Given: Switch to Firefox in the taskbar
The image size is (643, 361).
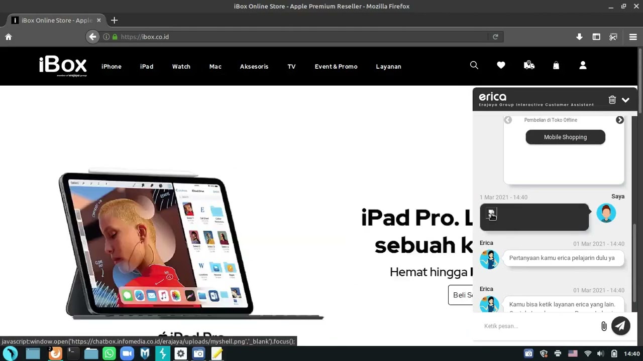Looking at the screenshot, I should click(x=55, y=353).
